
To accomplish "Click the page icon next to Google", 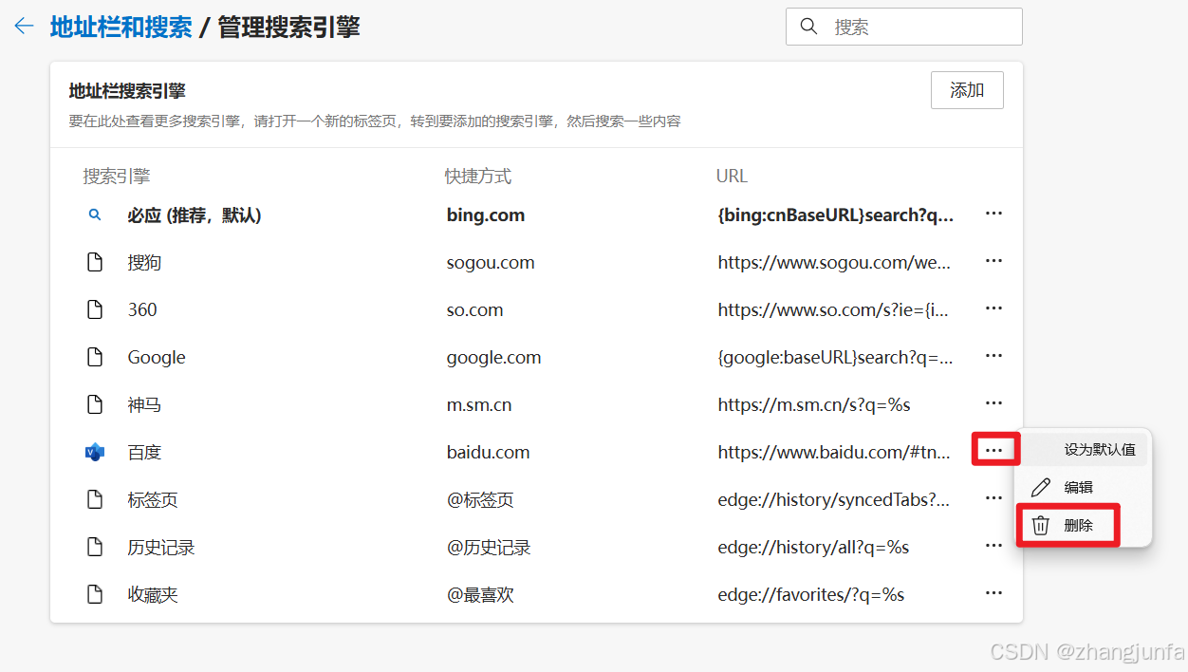I will point(95,358).
